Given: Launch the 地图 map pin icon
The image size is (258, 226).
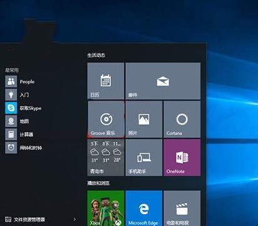Looking at the screenshot, I should coord(11,121).
